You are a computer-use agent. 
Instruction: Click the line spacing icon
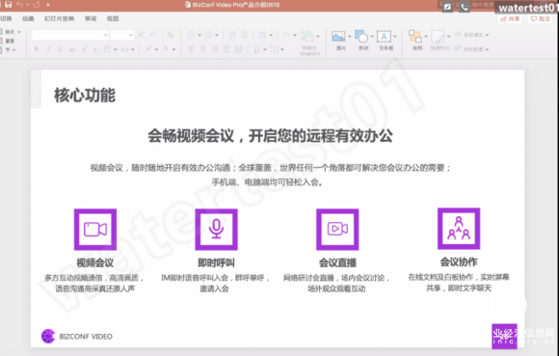click(263, 35)
